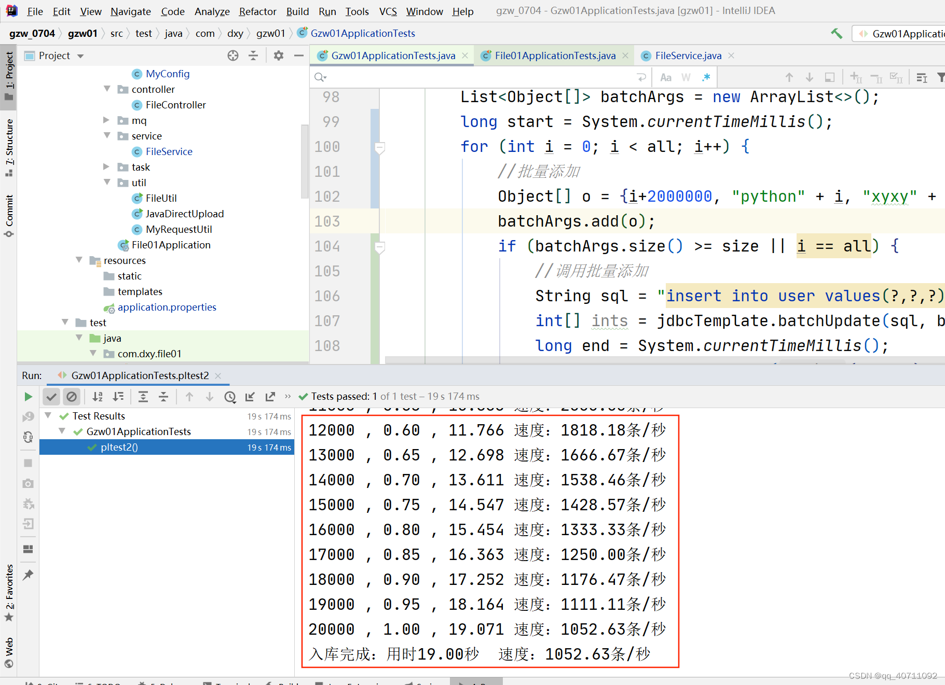
Task: Go to previous search occurrence arrow
Action: 789,77
